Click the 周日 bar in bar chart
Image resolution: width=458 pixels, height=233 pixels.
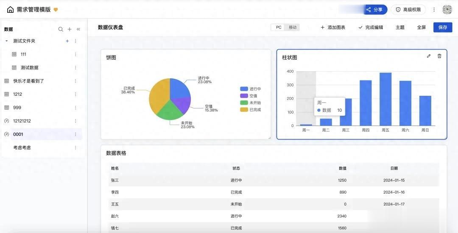425,111
